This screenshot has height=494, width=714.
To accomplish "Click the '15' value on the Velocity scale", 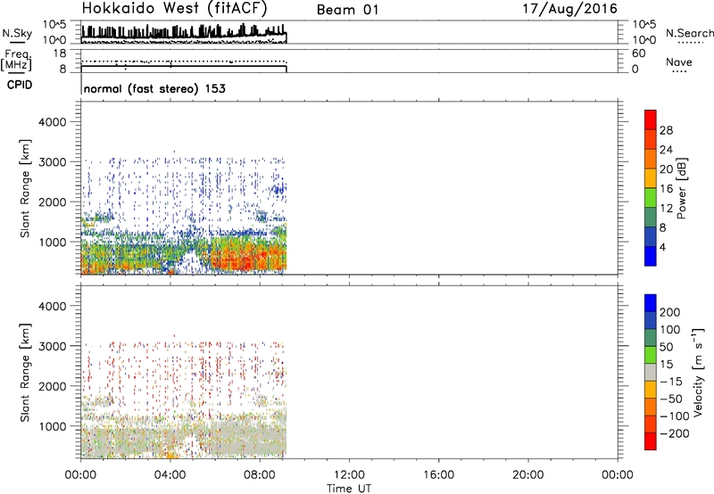I will 667,365.
